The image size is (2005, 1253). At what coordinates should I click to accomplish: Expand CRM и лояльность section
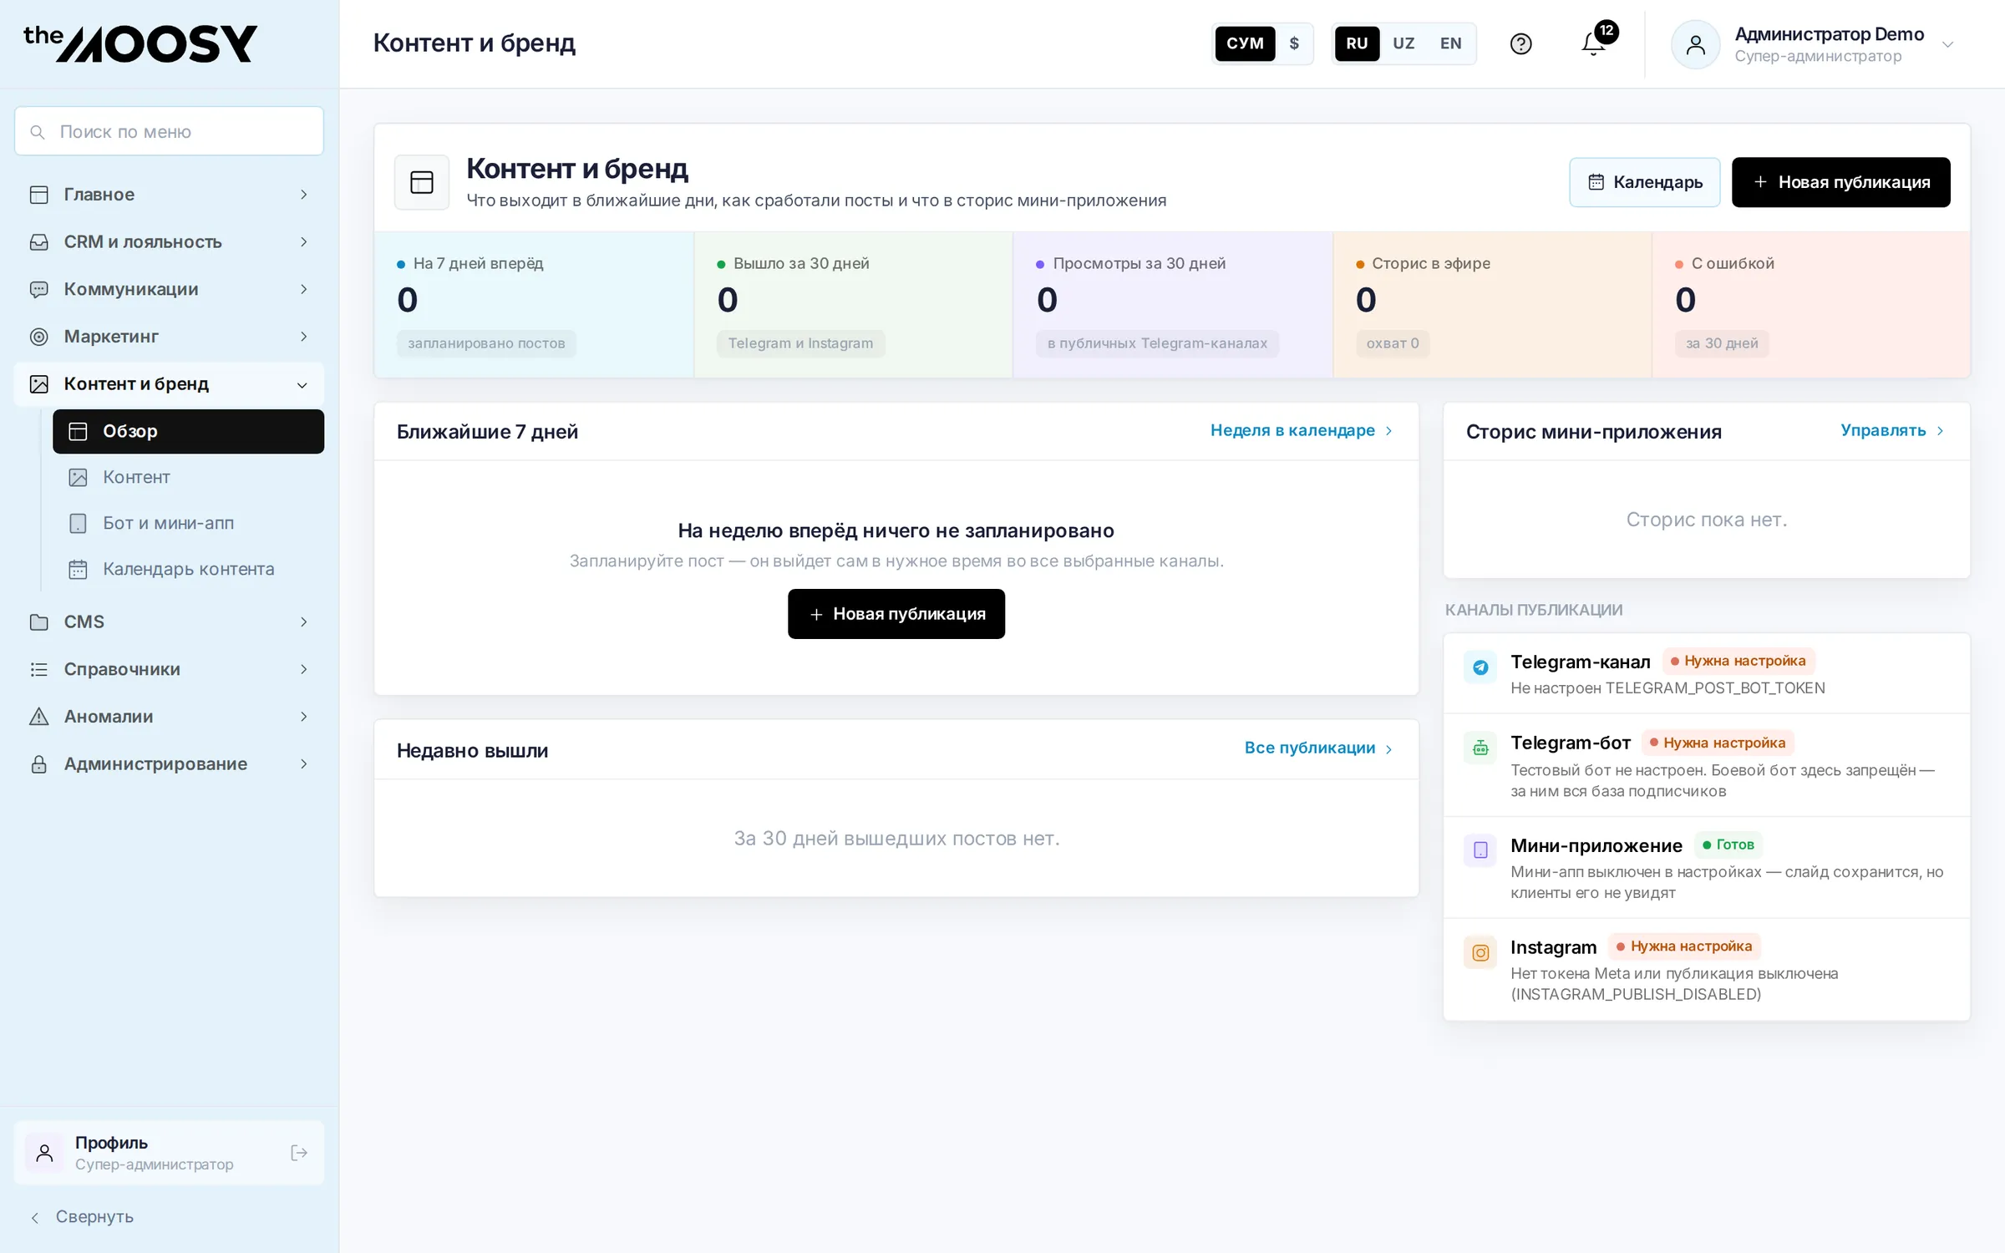click(x=169, y=242)
